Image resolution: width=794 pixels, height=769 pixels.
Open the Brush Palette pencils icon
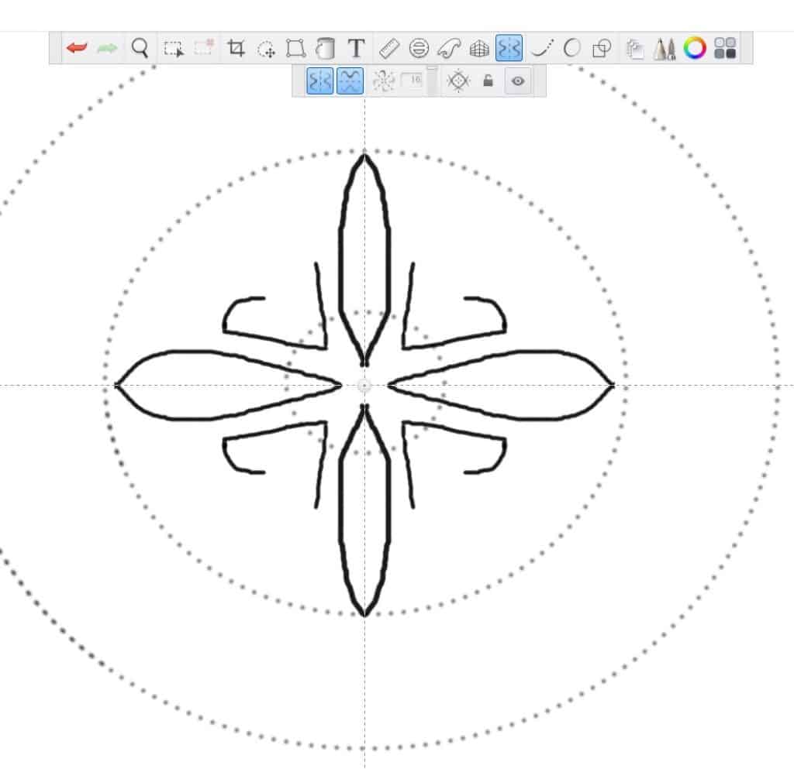click(665, 49)
